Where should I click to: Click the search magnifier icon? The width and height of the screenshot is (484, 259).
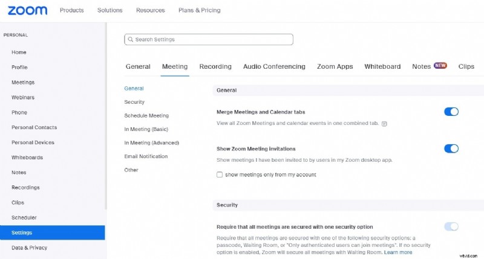[x=129, y=39]
